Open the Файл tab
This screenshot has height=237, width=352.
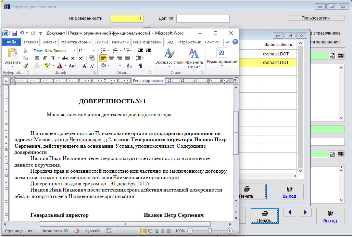coord(11,42)
